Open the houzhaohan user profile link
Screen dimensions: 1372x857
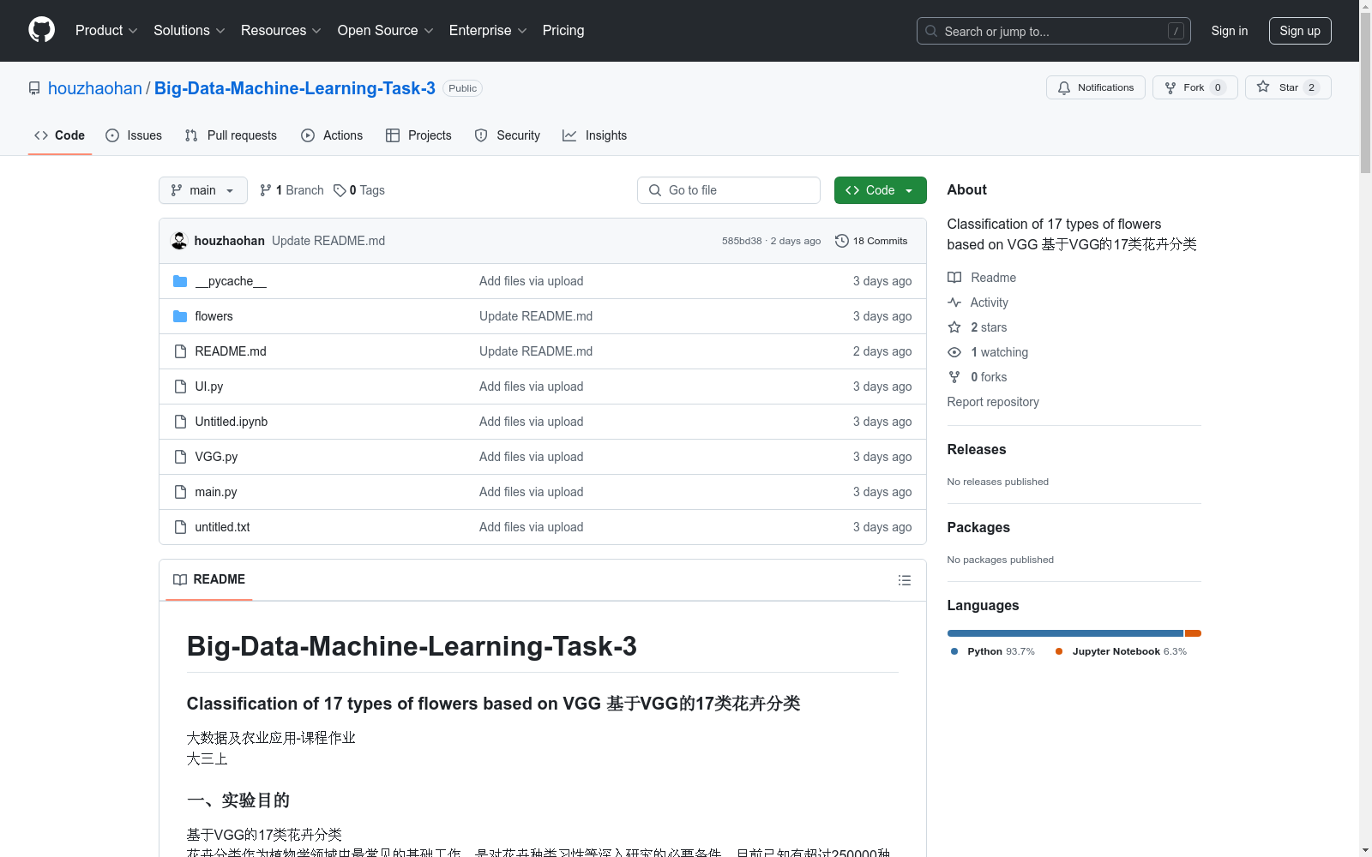coord(95,88)
